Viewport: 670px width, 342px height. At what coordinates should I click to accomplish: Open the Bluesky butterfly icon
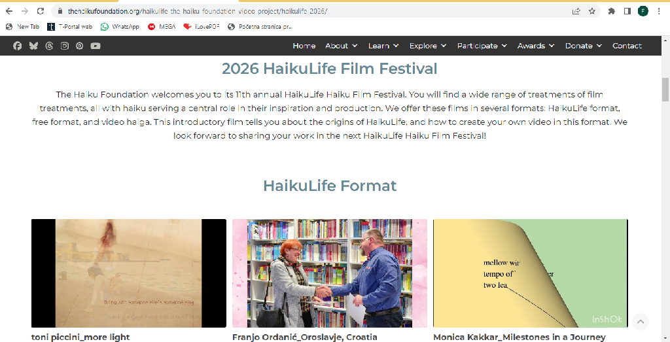tap(33, 46)
